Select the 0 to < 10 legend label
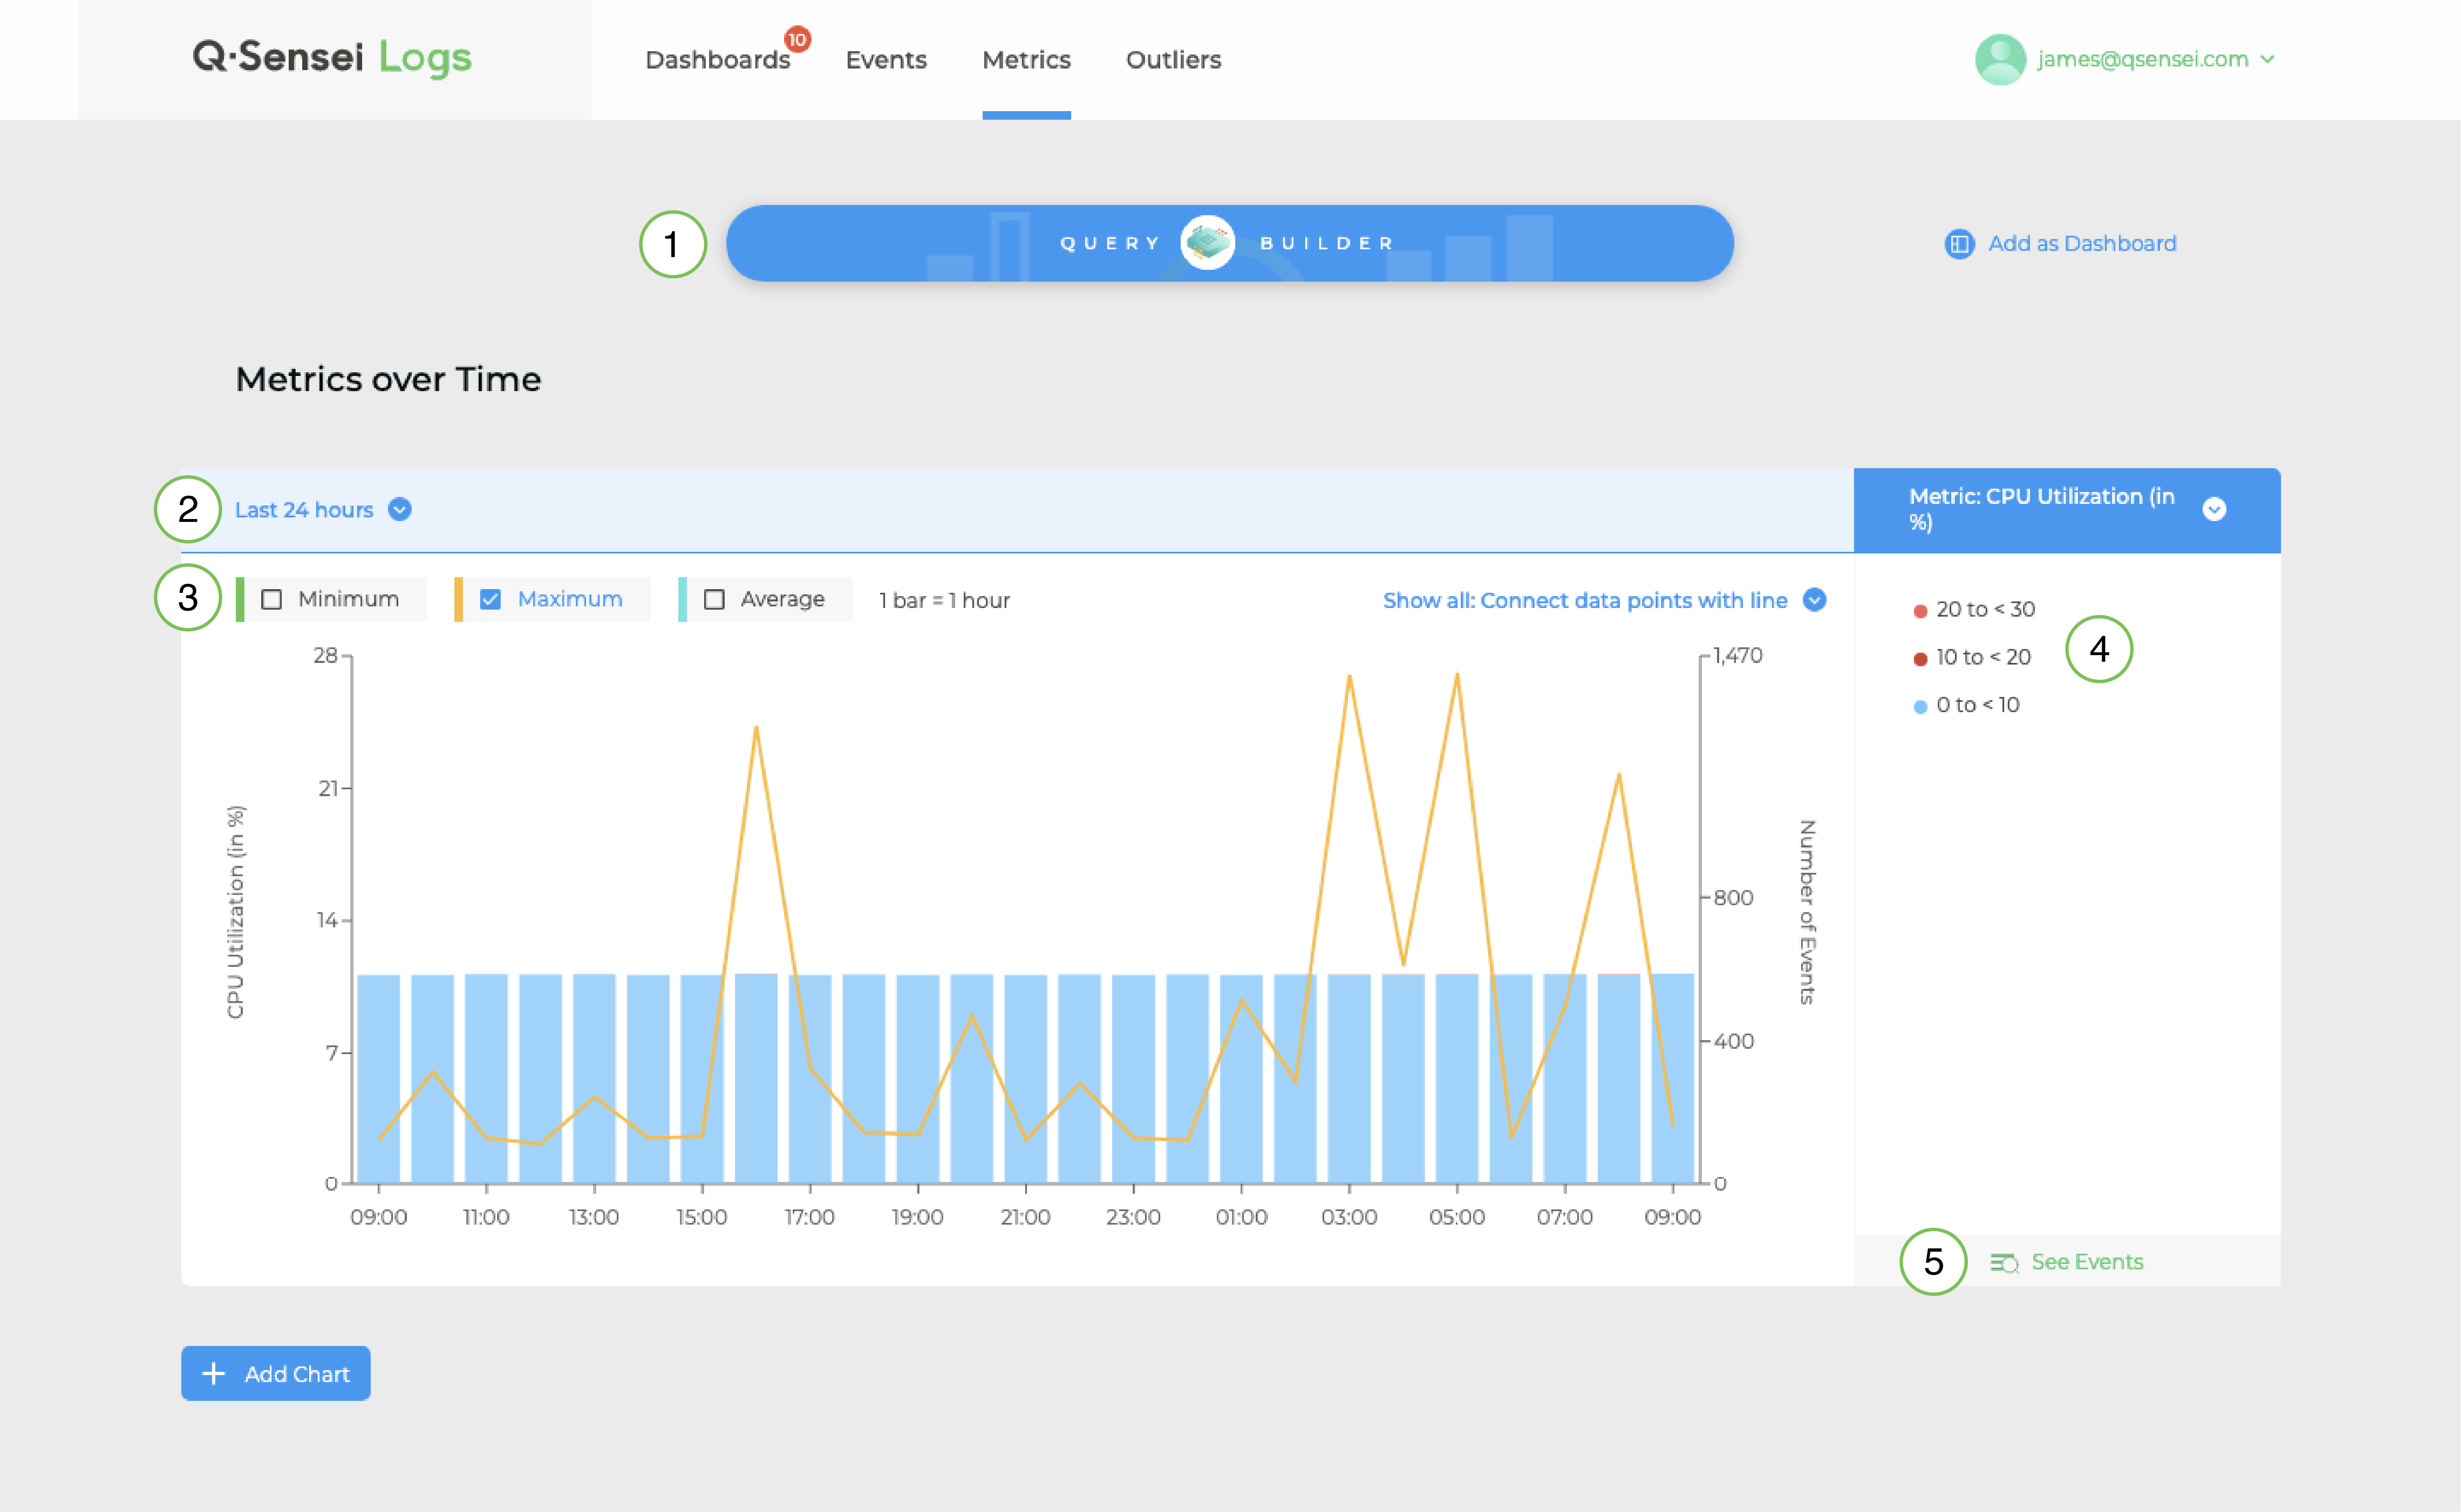Viewport: 2461px width, 1512px height. click(x=1977, y=705)
